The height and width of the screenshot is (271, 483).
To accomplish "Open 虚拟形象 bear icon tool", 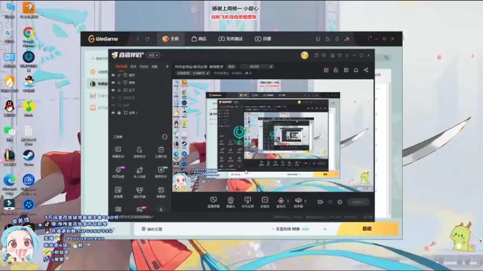I will click(x=139, y=192).
